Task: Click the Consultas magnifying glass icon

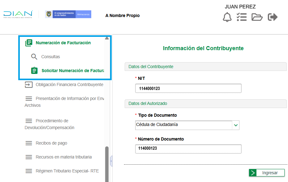Action: 34,57
